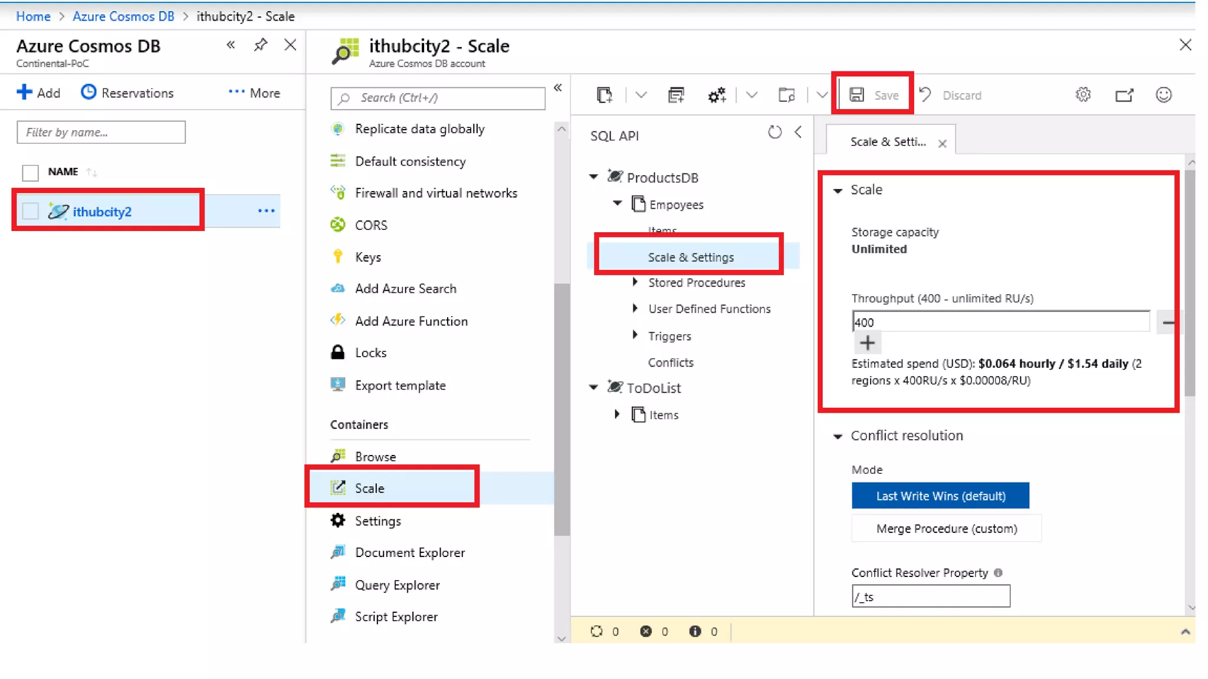Go to Home breadcrumb

[x=33, y=16]
